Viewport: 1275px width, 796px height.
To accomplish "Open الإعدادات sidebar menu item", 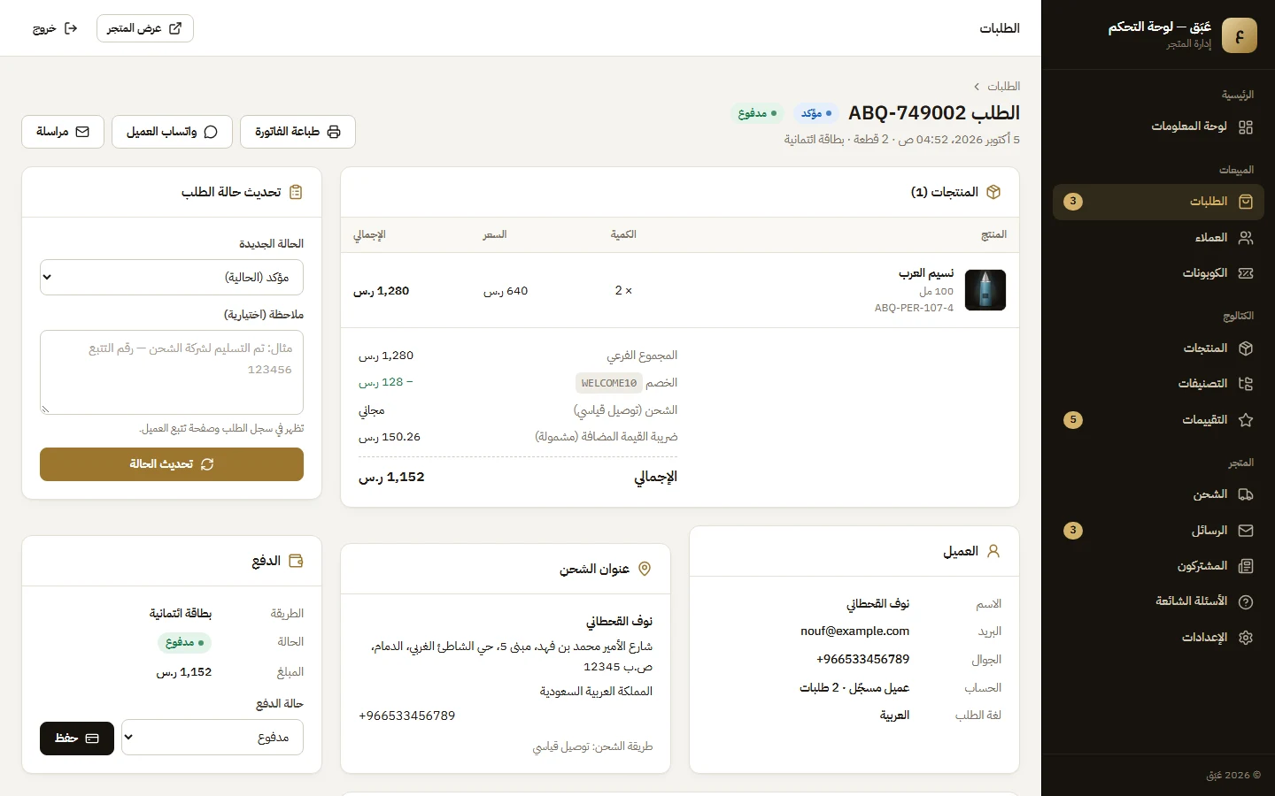I will tap(1158, 638).
